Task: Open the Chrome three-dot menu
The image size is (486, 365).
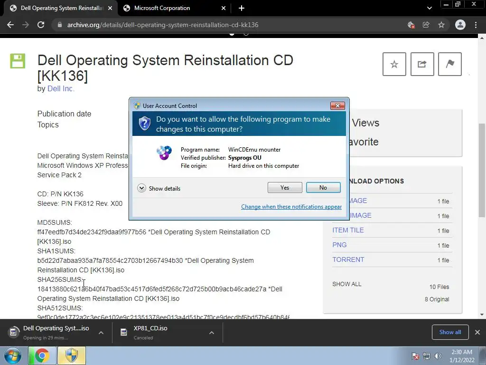Action: [476, 25]
